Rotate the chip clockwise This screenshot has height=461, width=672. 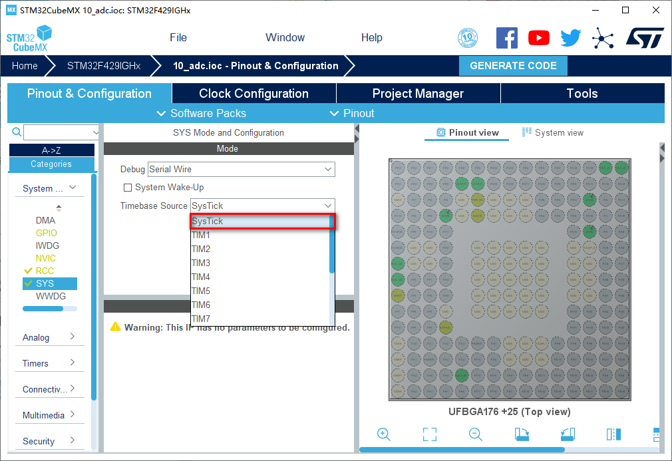point(522,434)
